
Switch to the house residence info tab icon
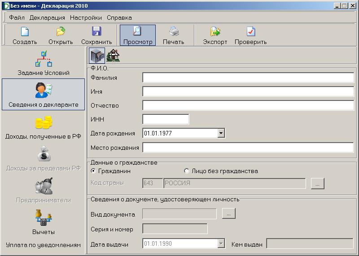(113, 56)
